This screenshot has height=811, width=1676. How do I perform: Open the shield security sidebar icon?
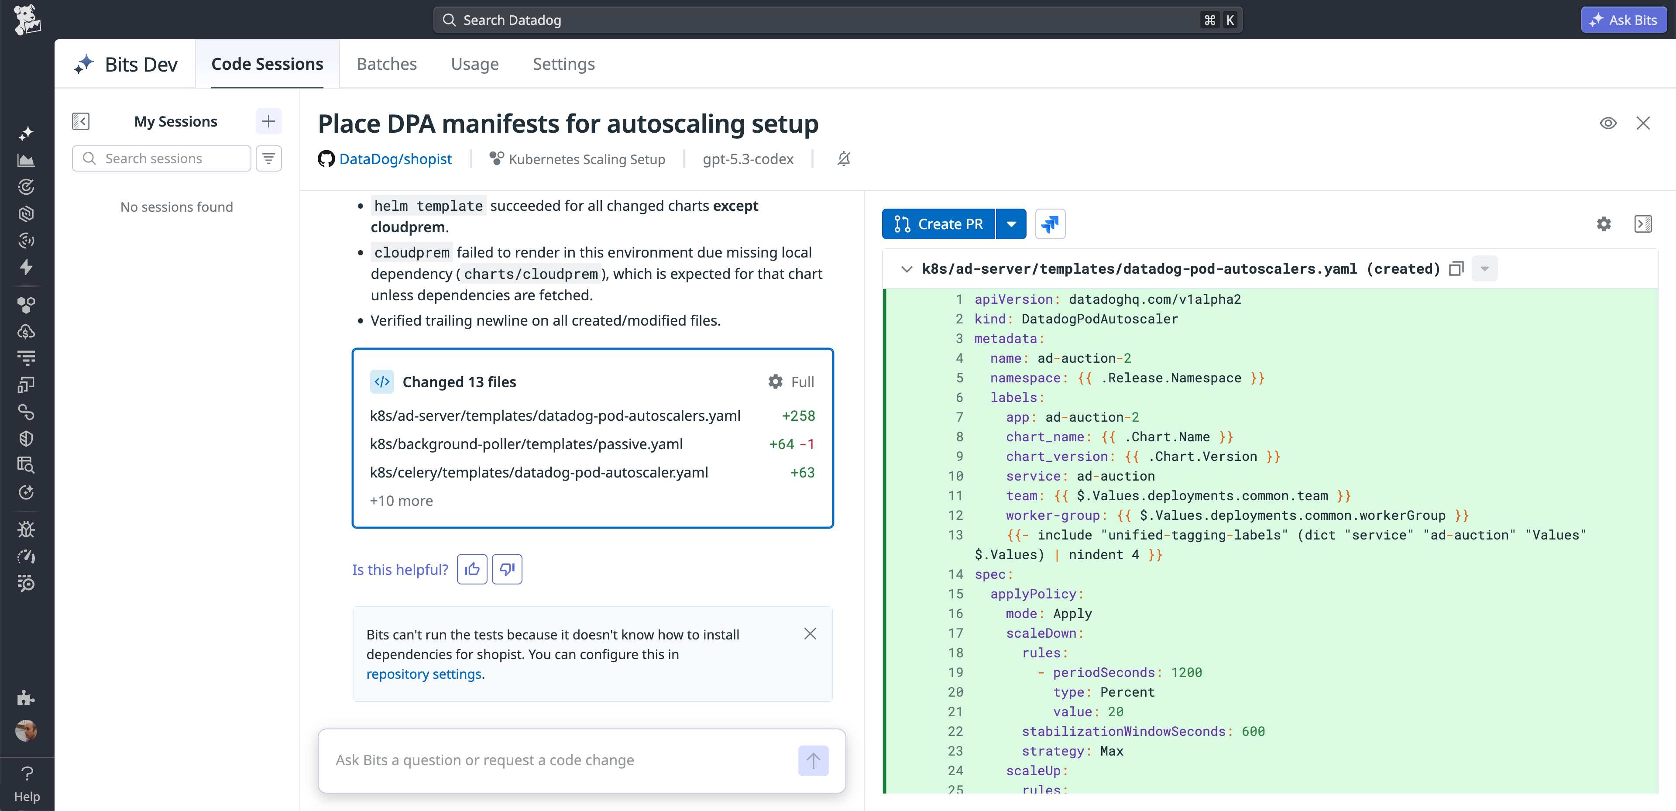(x=26, y=439)
